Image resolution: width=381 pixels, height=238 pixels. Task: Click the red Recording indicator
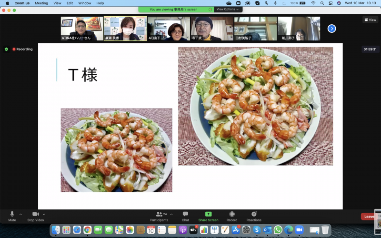pyautogui.click(x=22, y=49)
